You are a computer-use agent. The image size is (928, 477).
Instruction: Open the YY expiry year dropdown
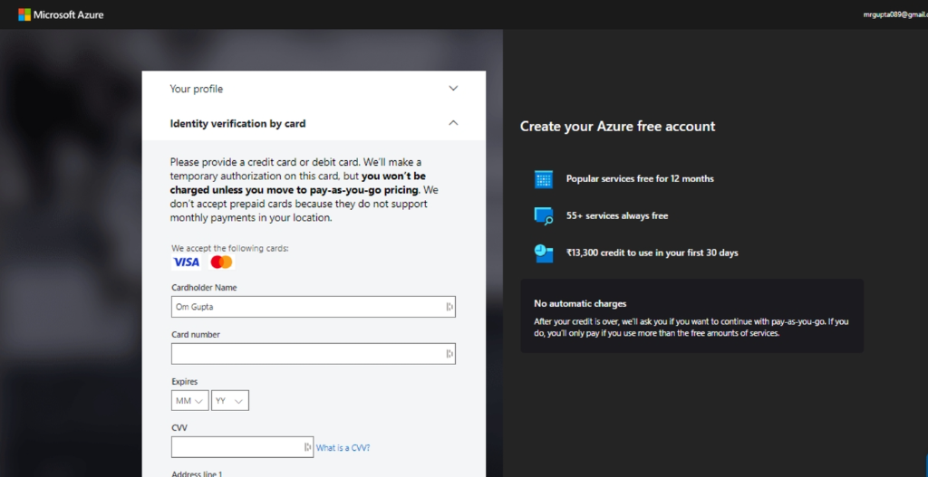click(229, 400)
